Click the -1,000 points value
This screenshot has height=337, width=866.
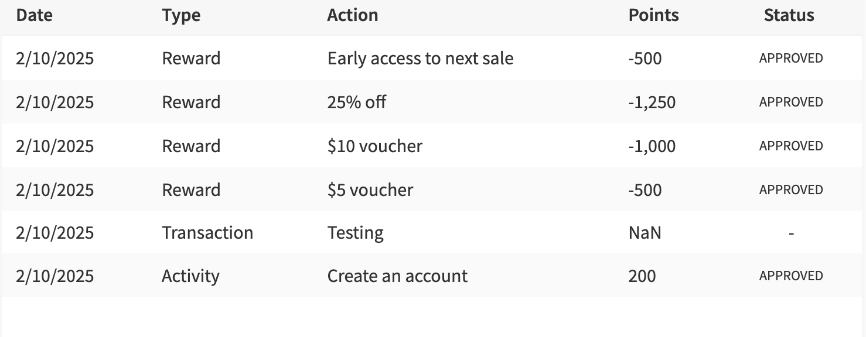point(652,146)
